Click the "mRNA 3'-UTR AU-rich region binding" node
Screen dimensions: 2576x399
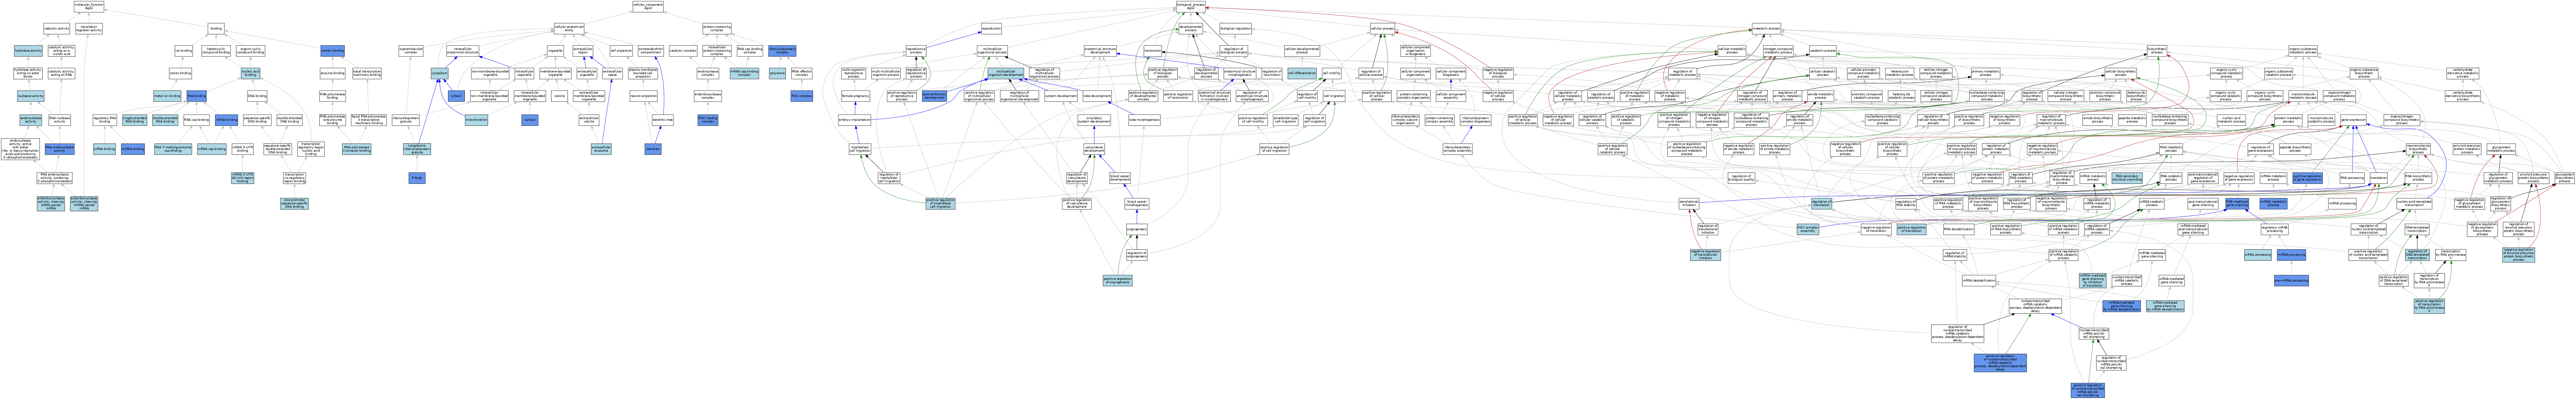243,178
